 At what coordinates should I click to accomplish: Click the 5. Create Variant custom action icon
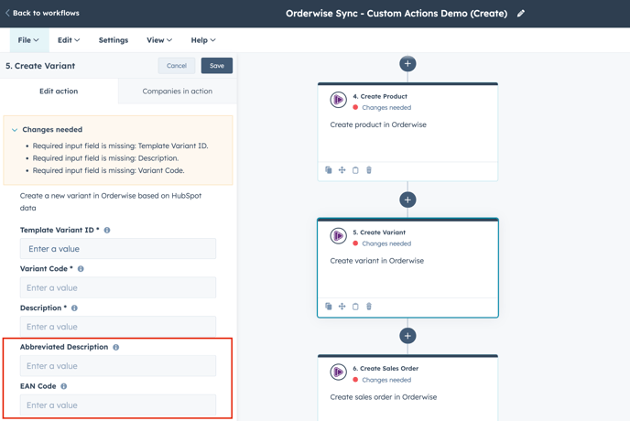(x=338, y=236)
